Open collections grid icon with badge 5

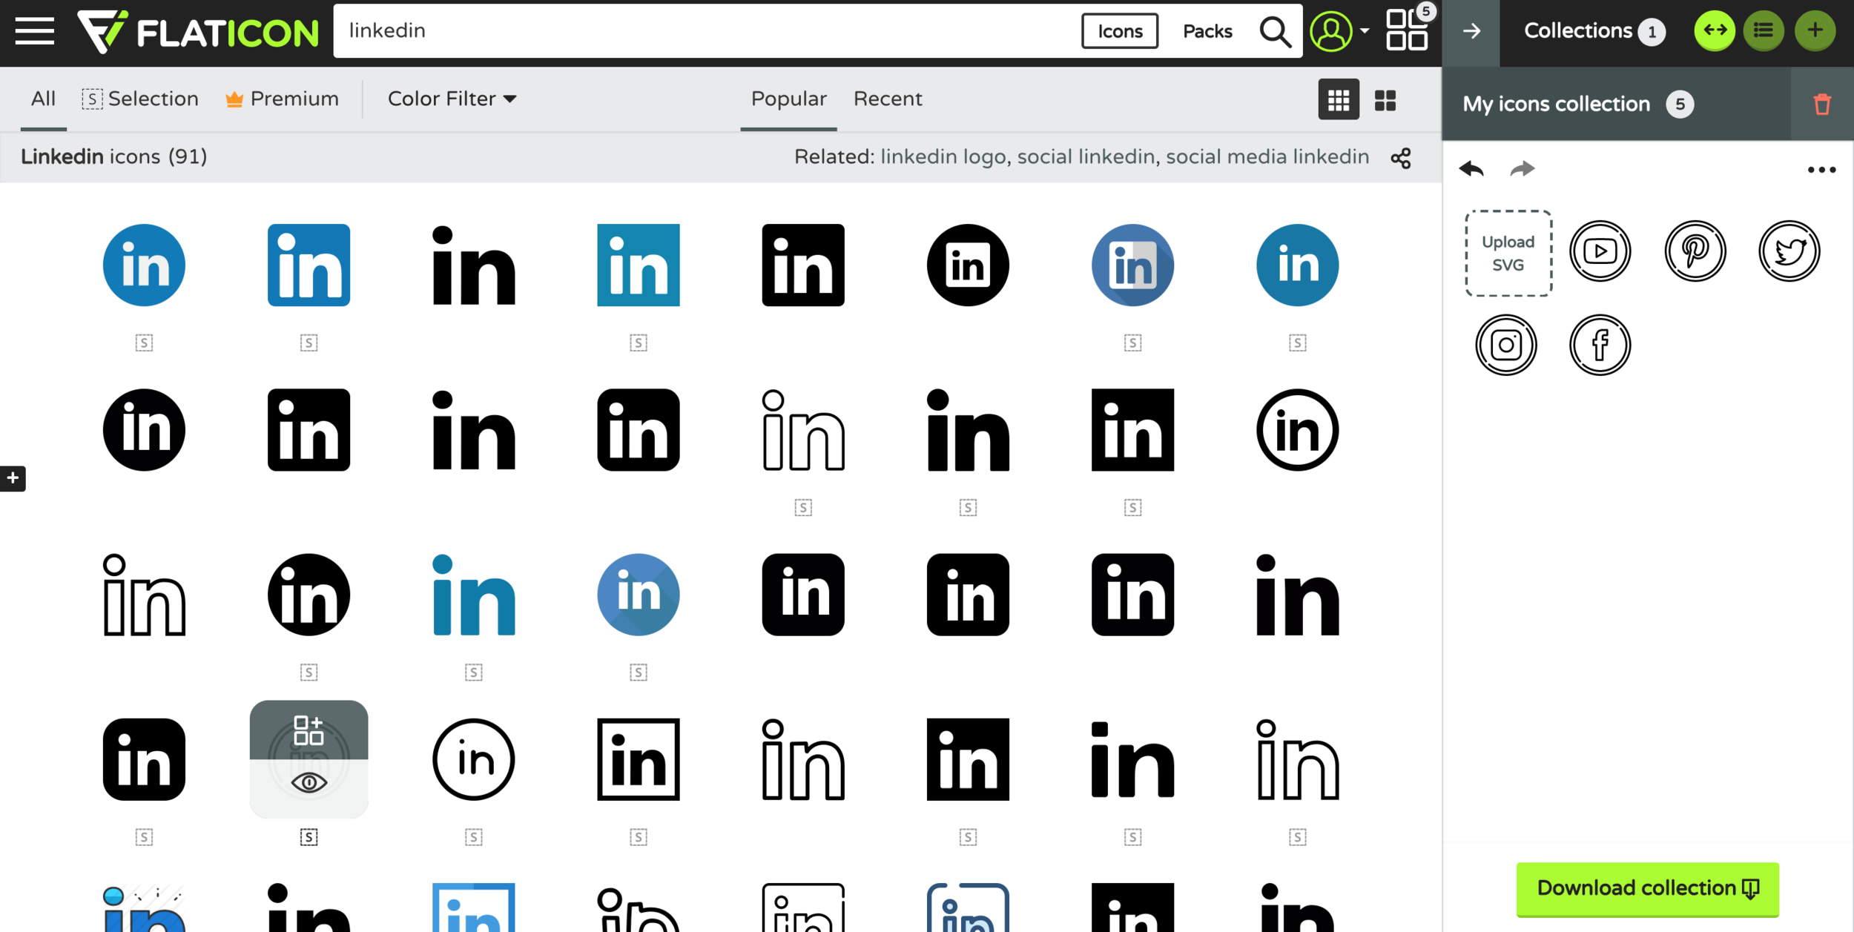click(1408, 29)
